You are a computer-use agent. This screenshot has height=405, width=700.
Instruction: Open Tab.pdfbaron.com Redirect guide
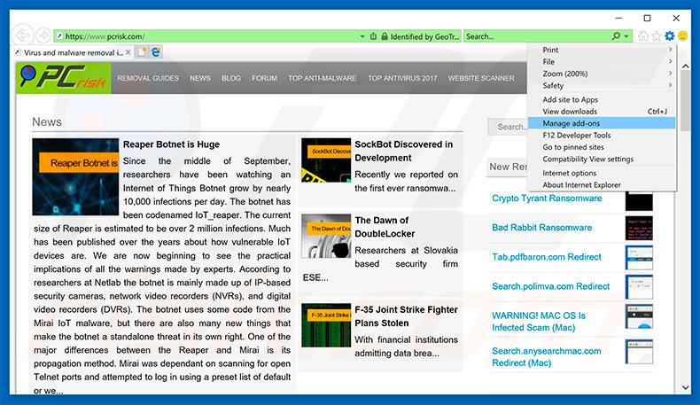[x=547, y=257]
